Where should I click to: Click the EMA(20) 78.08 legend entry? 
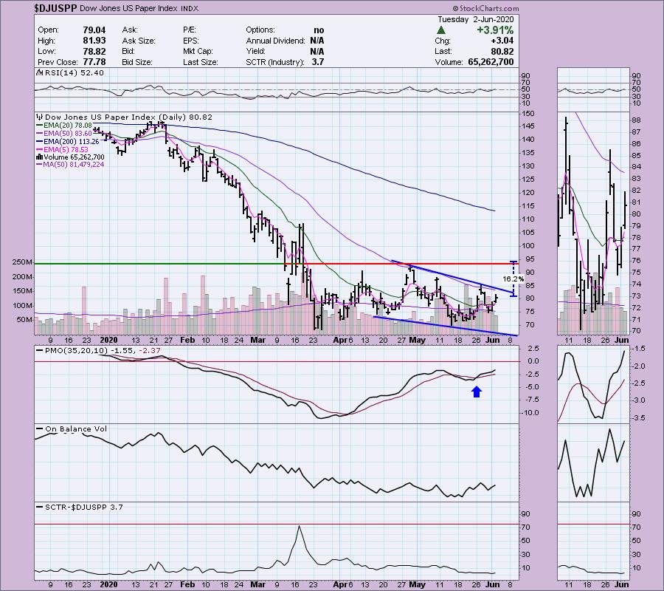pos(64,126)
